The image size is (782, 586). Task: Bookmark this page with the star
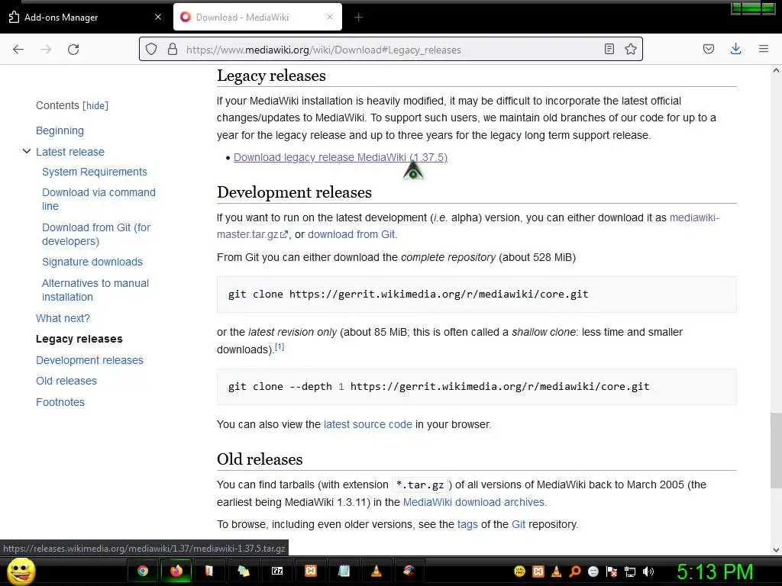click(630, 49)
